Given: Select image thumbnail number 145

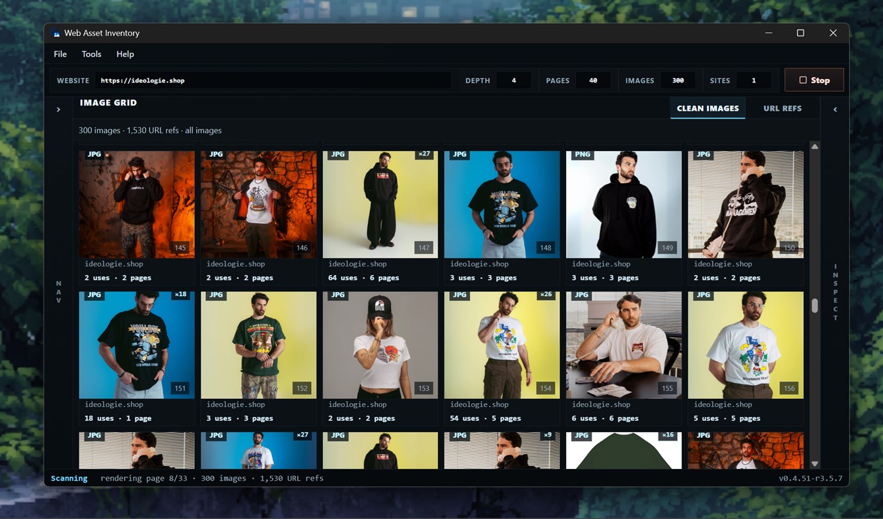Looking at the screenshot, I should click(137, 204).
